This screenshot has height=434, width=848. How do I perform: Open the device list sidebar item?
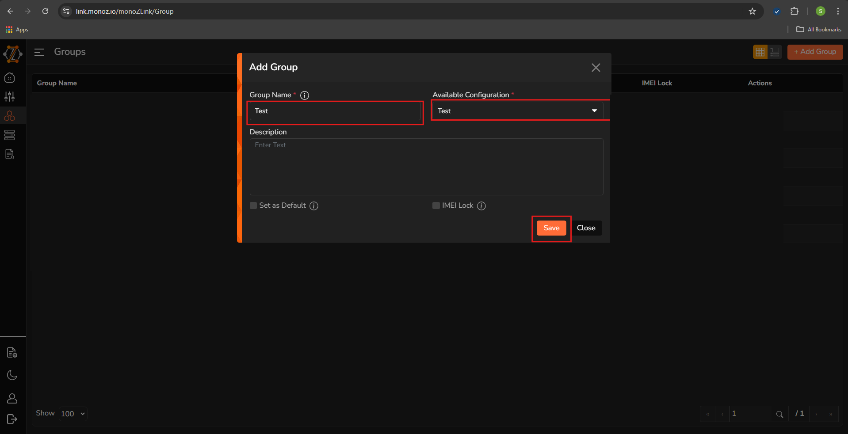pos(10,135)
